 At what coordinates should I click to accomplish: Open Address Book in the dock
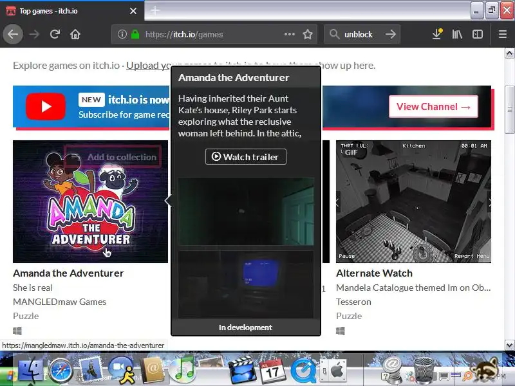click(x=152, y=370)
